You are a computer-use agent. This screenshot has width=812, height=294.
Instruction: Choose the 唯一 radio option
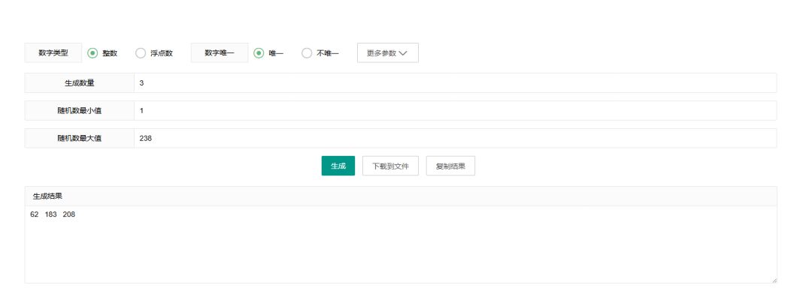coord(259,52)
